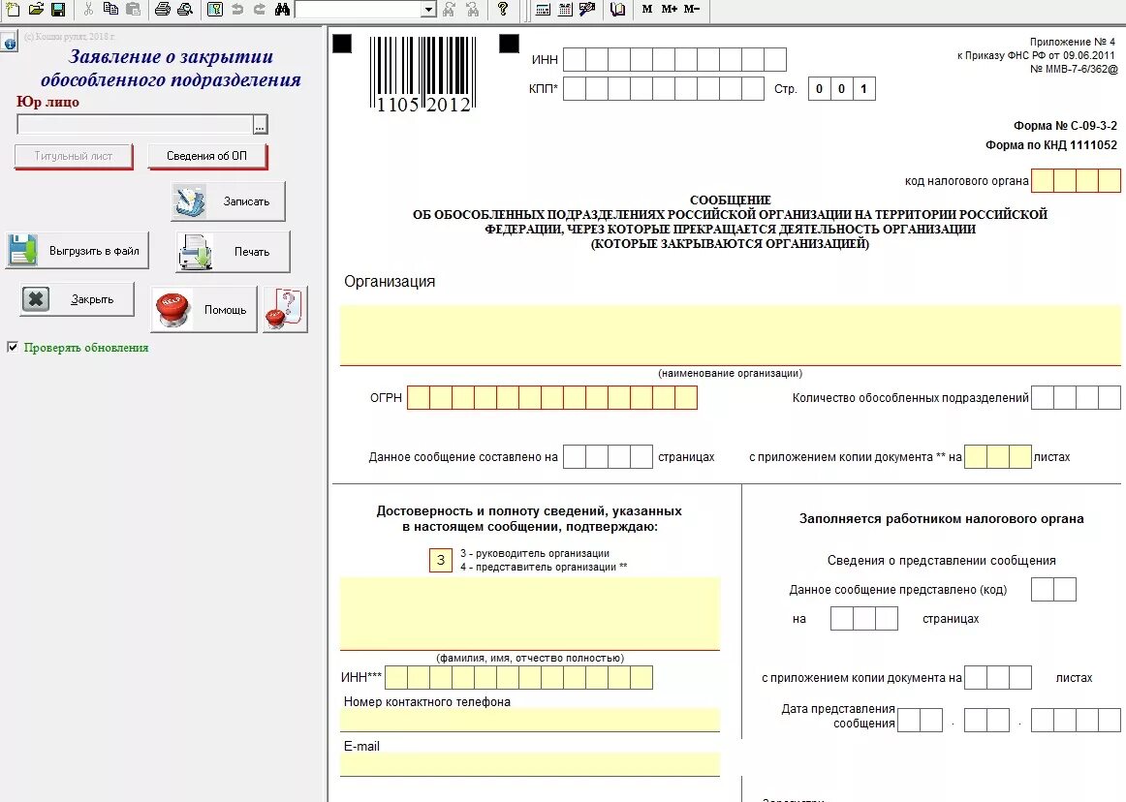This screenshot has height=802, width=1126.
Task: Click the yellow Организация name field
Action: [731, 335]
